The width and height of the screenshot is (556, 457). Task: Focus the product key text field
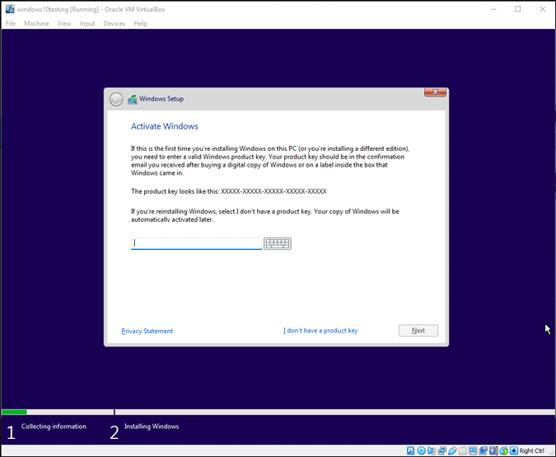click(x=196, y=243)
